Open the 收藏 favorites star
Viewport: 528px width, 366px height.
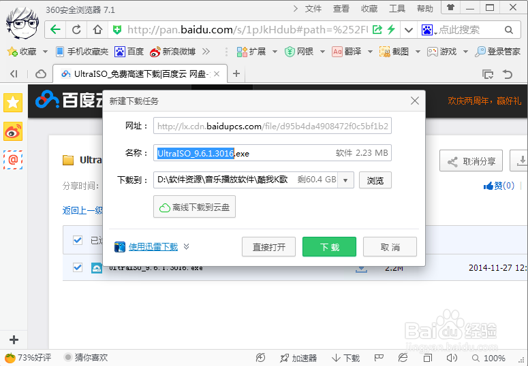coord(12,52)
